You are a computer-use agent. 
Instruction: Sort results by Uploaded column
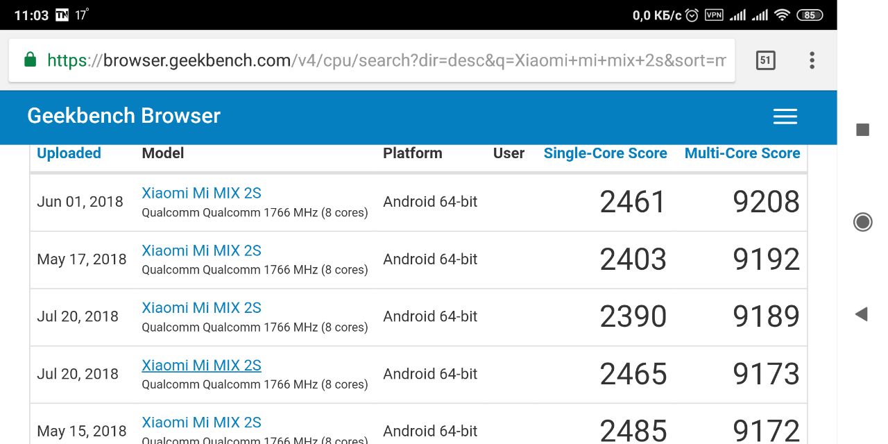click(69, 153)
